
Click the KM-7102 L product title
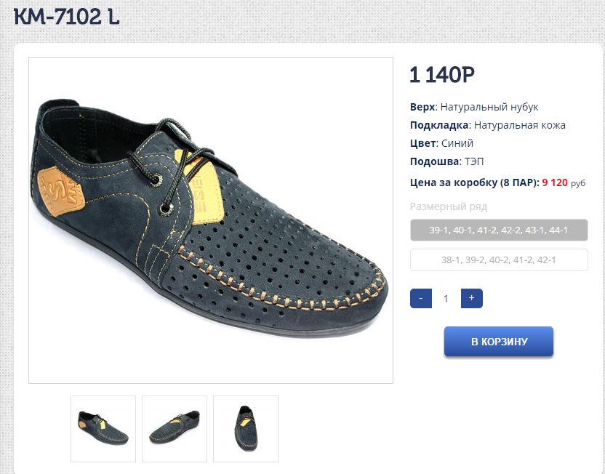pyautogui.click(x=66, y=17)
